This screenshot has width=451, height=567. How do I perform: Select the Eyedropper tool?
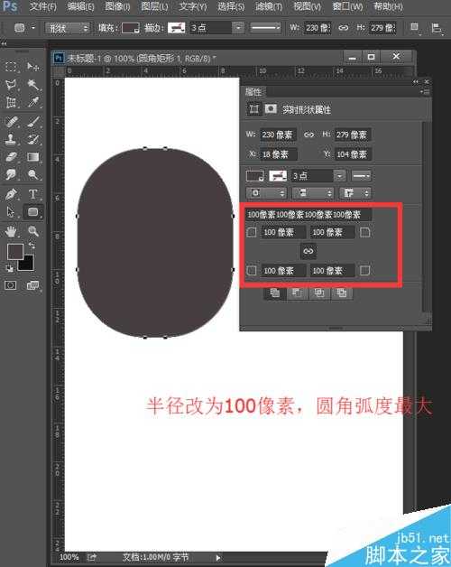33,102
